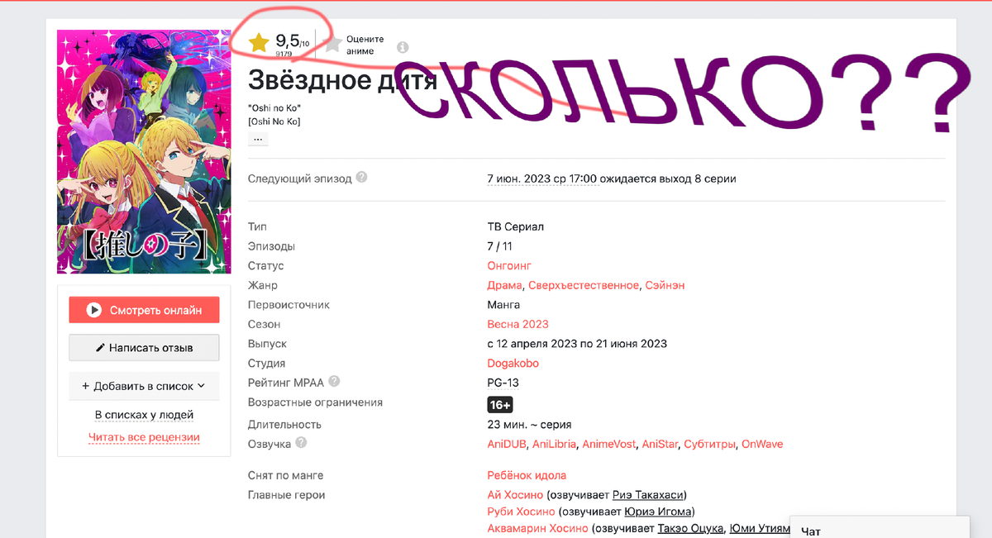Select the AniLibria voiceover link

(x=554, y=444)
